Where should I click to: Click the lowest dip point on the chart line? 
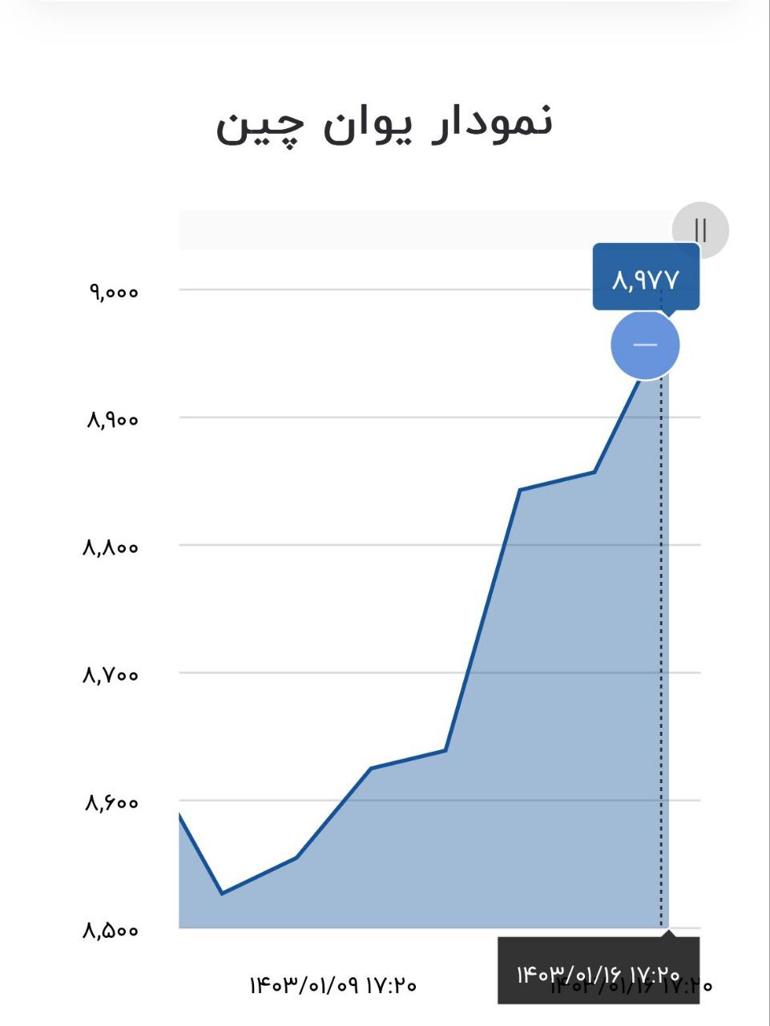coord(222,893)
